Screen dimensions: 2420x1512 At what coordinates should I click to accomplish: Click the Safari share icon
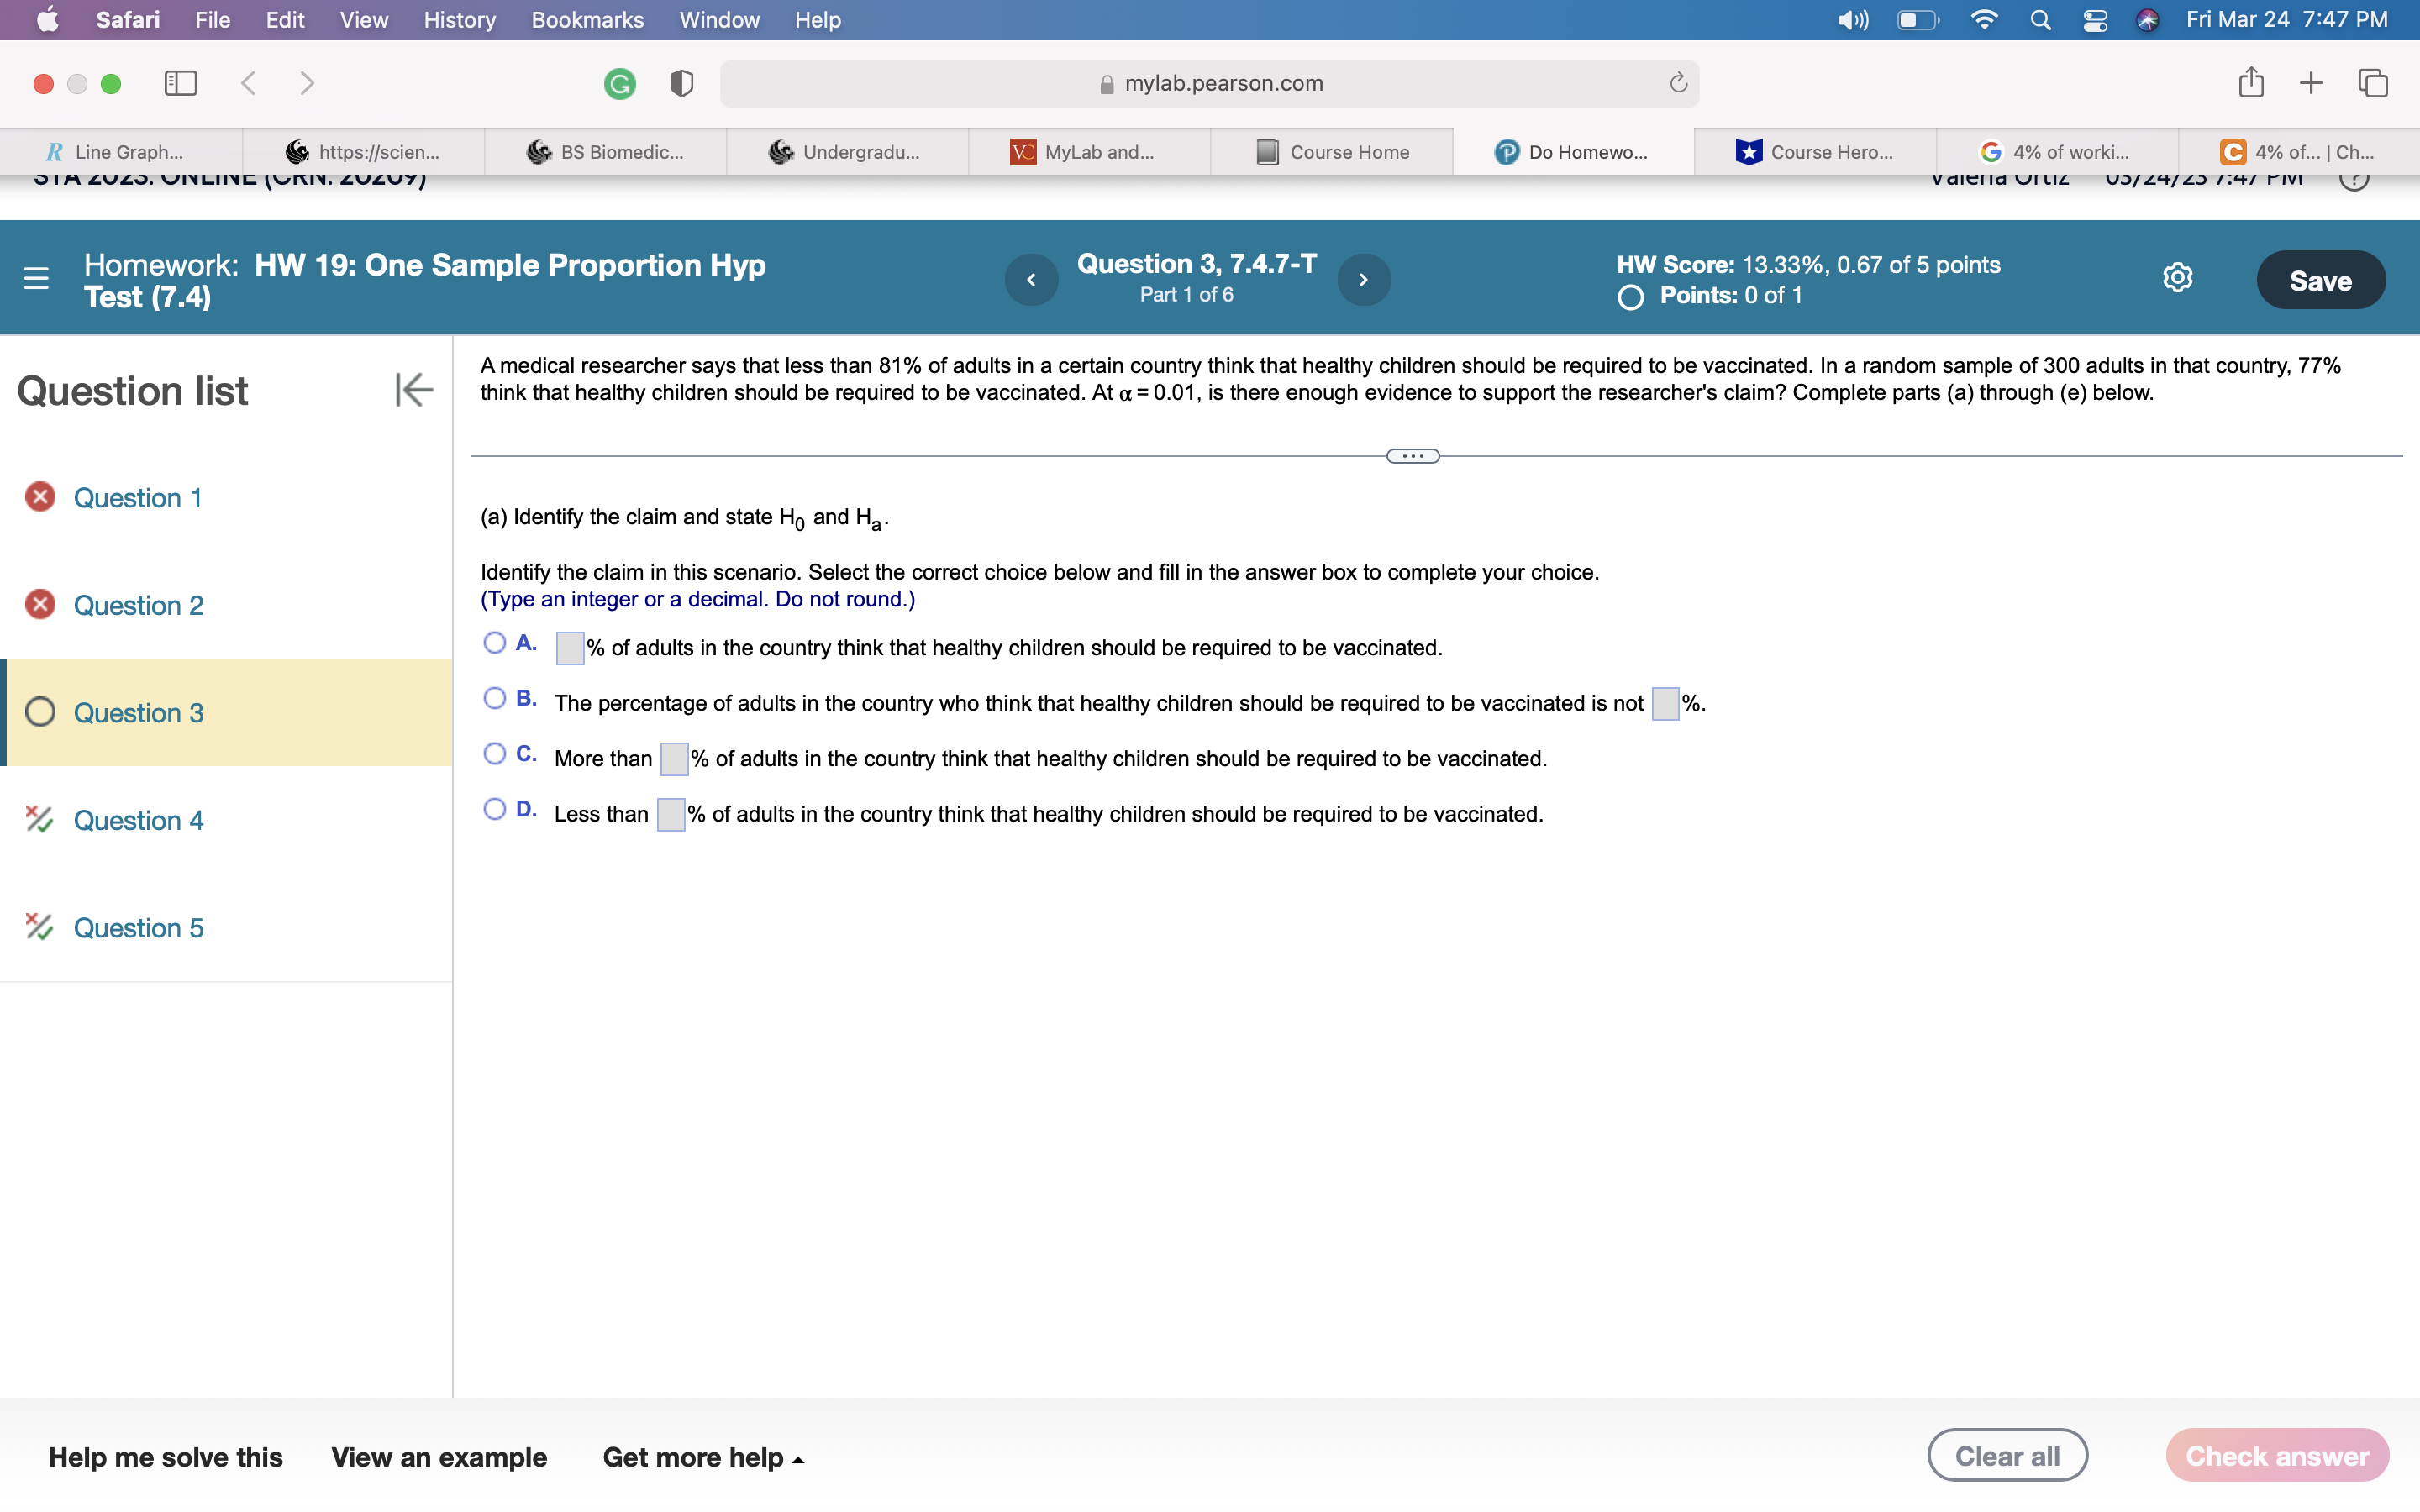[x=2250, y=83]
